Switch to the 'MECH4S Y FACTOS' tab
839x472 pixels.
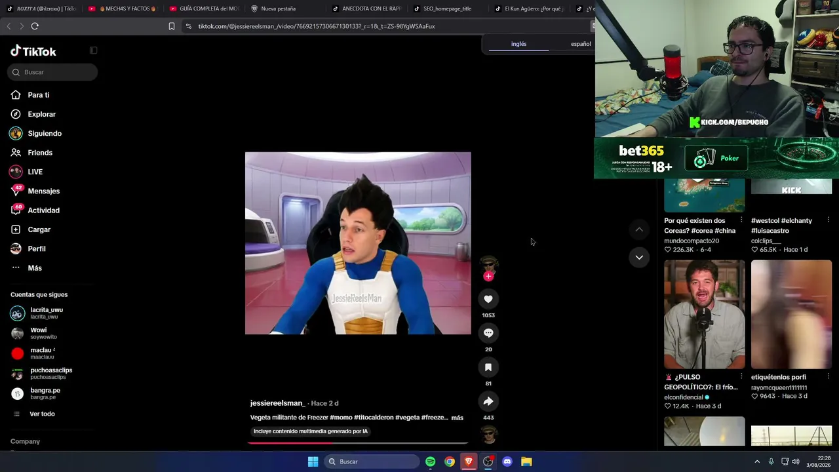[123, 9]
